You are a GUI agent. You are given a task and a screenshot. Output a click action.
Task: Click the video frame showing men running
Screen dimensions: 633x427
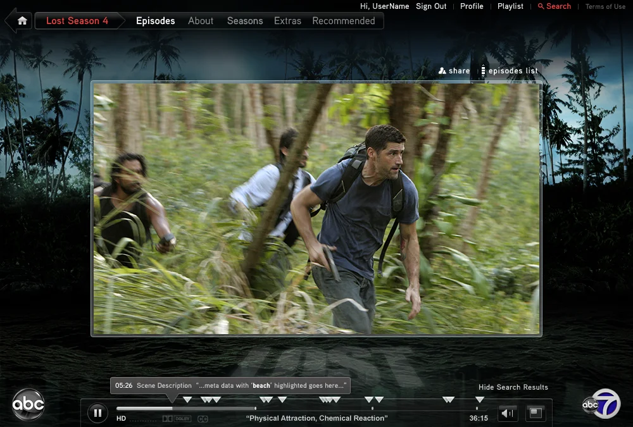[x=316, y=209]
